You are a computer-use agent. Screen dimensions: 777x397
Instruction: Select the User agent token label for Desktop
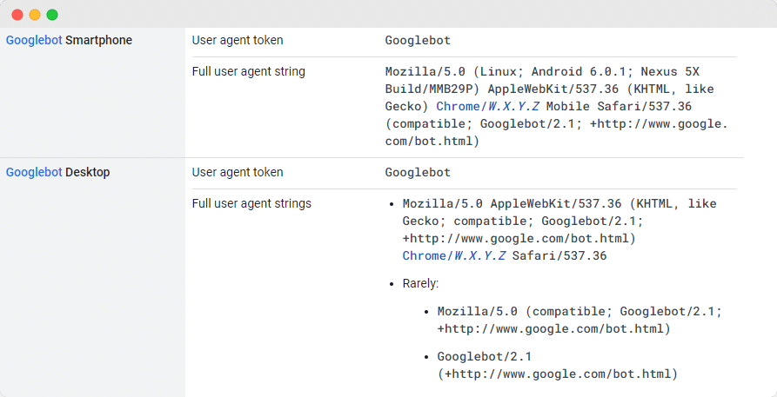(238, 172)
